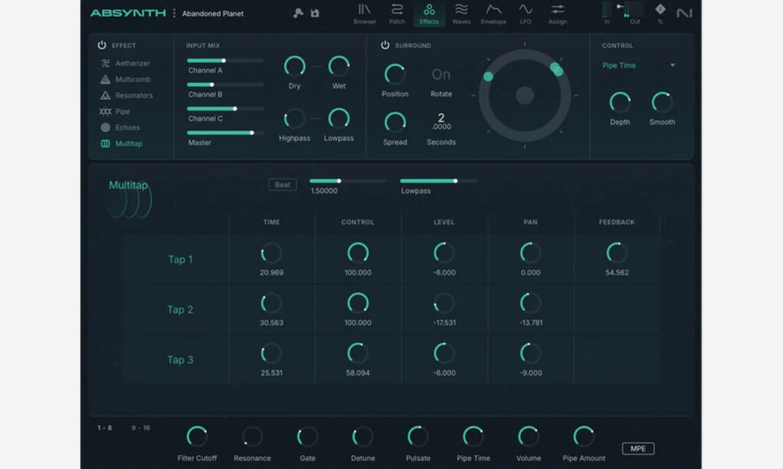
Task: Click the Native Instruments logo
Action: (684, 13)
